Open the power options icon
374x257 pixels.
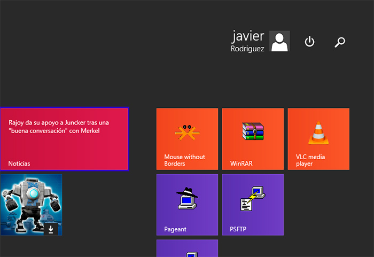click(309, 42)
